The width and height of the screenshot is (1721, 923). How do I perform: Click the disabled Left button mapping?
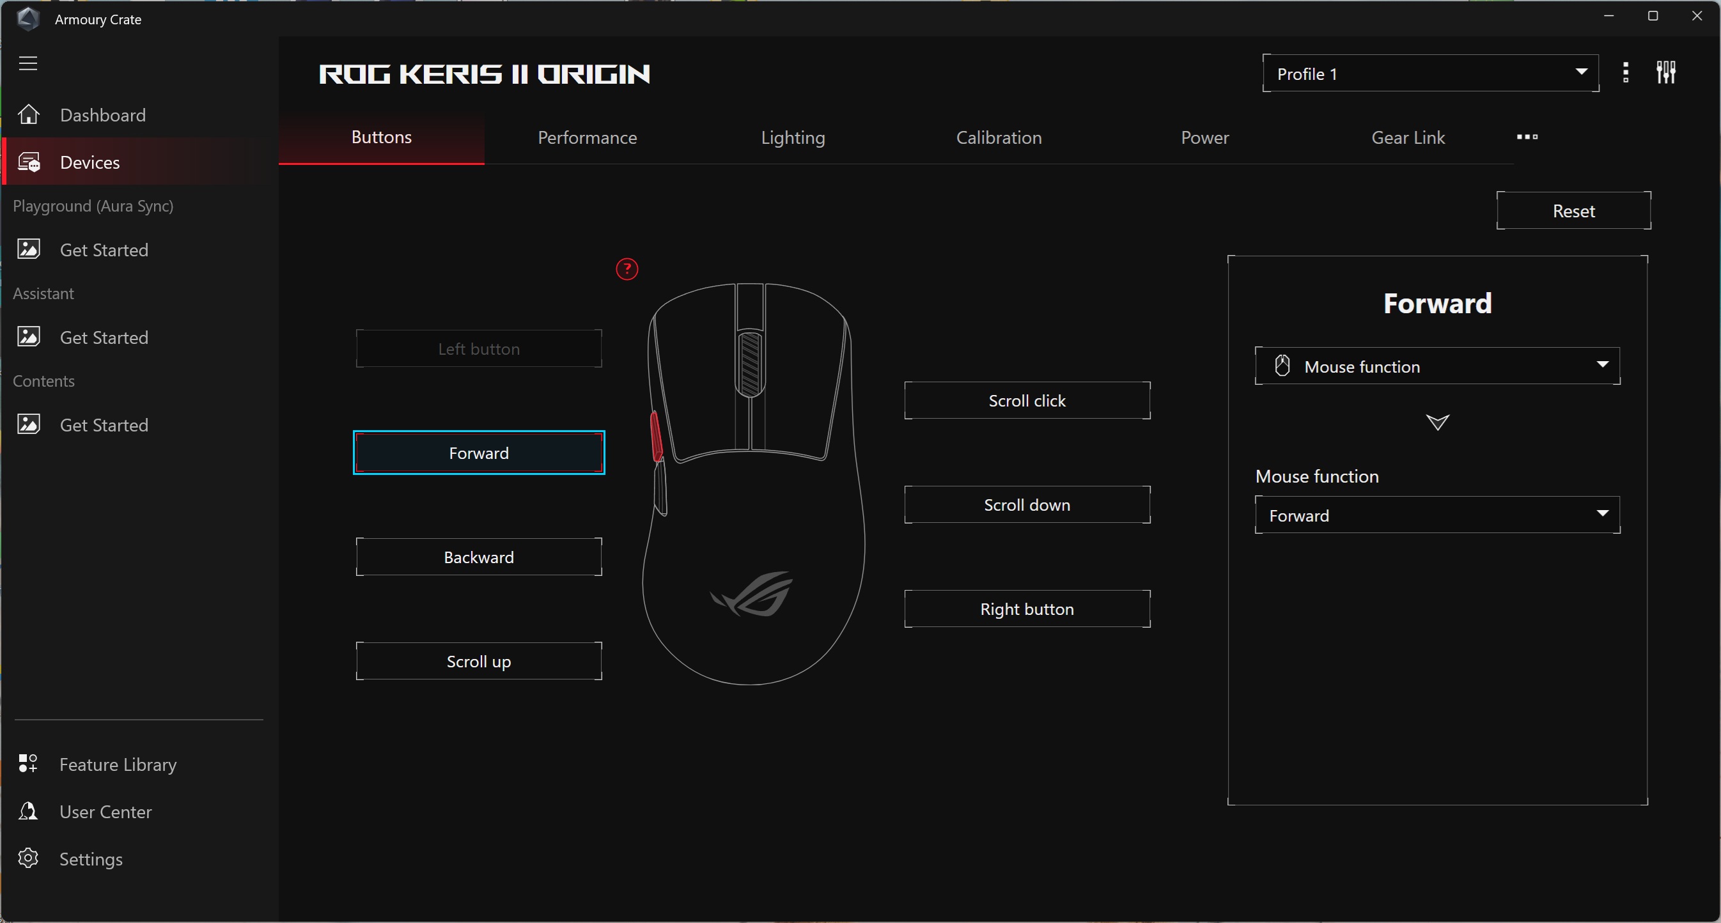pyautogui.click(x=479, y=348)
